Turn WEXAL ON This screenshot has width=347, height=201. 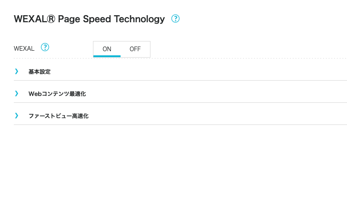tap(107, 49)
